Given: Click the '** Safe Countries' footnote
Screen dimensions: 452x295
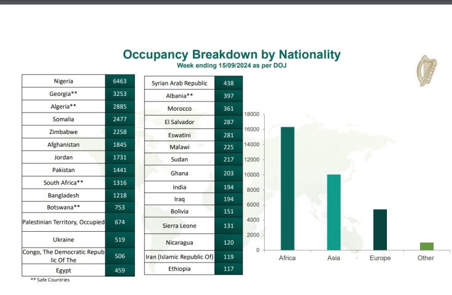Looking at the screenshot, I should (x=50, y=280).
